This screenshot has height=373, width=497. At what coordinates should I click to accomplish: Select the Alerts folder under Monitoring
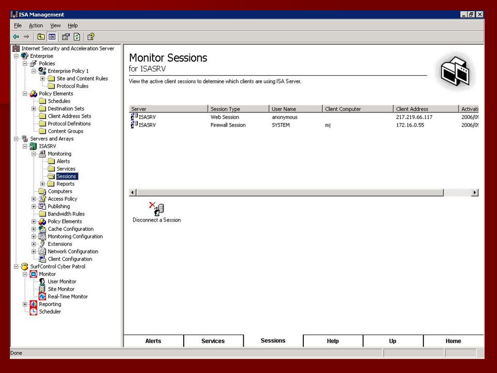click(63, 162)
